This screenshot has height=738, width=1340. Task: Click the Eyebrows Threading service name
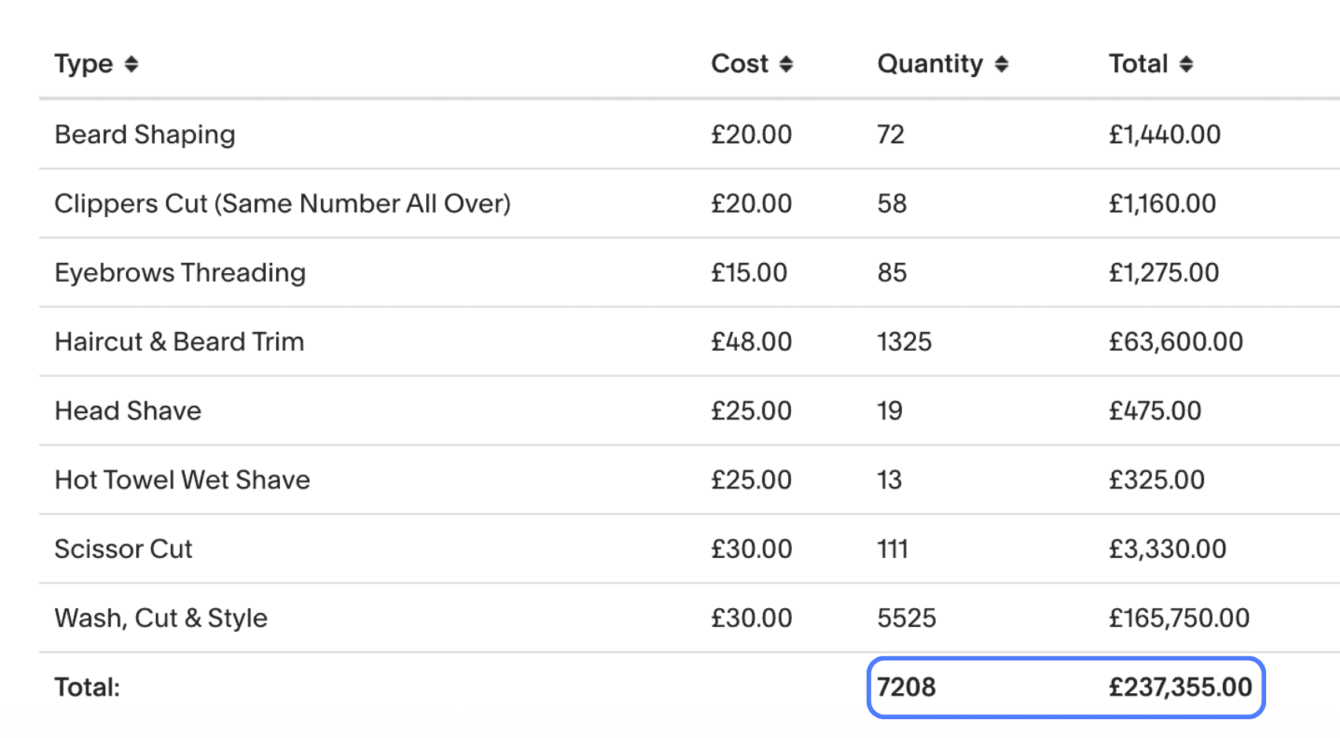tap(180, 273)
